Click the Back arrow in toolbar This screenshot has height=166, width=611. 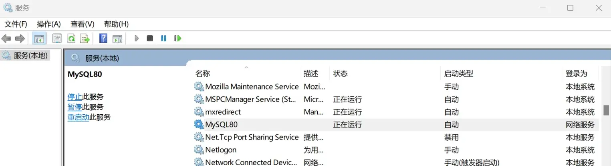6,38
